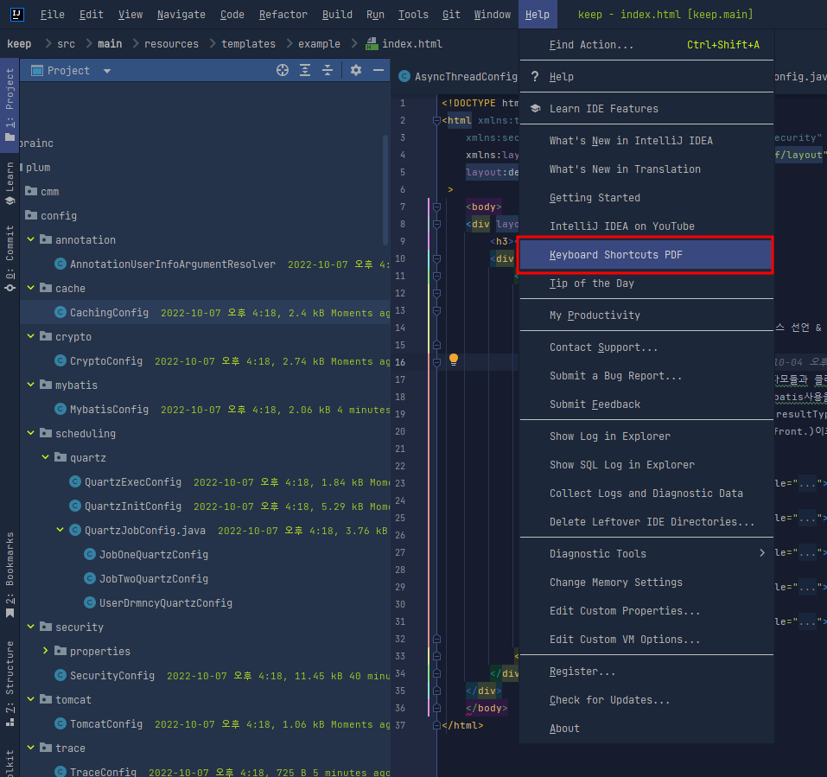This screenshot has height=777, width=827.
Task: Click the Expand All icon in Project panel
Action: point(305,70)
